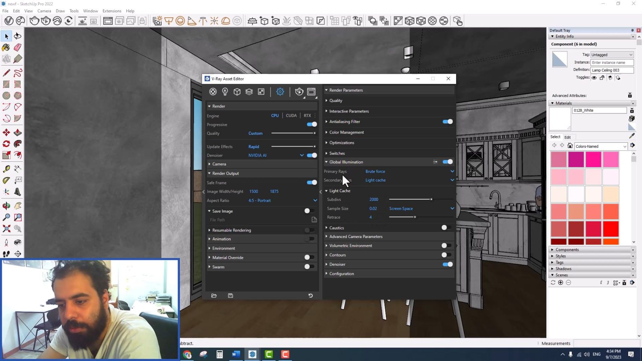Click revert settings arrow in Asset Editor
The height and width of the screenshot is (361, 642).
(x=310, y=295)
